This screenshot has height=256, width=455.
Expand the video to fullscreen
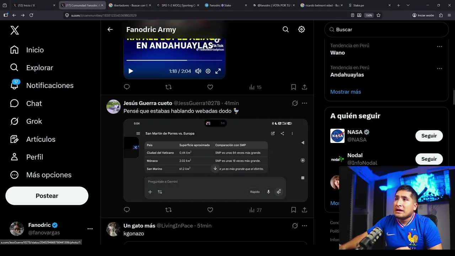(x=218, y=71)
